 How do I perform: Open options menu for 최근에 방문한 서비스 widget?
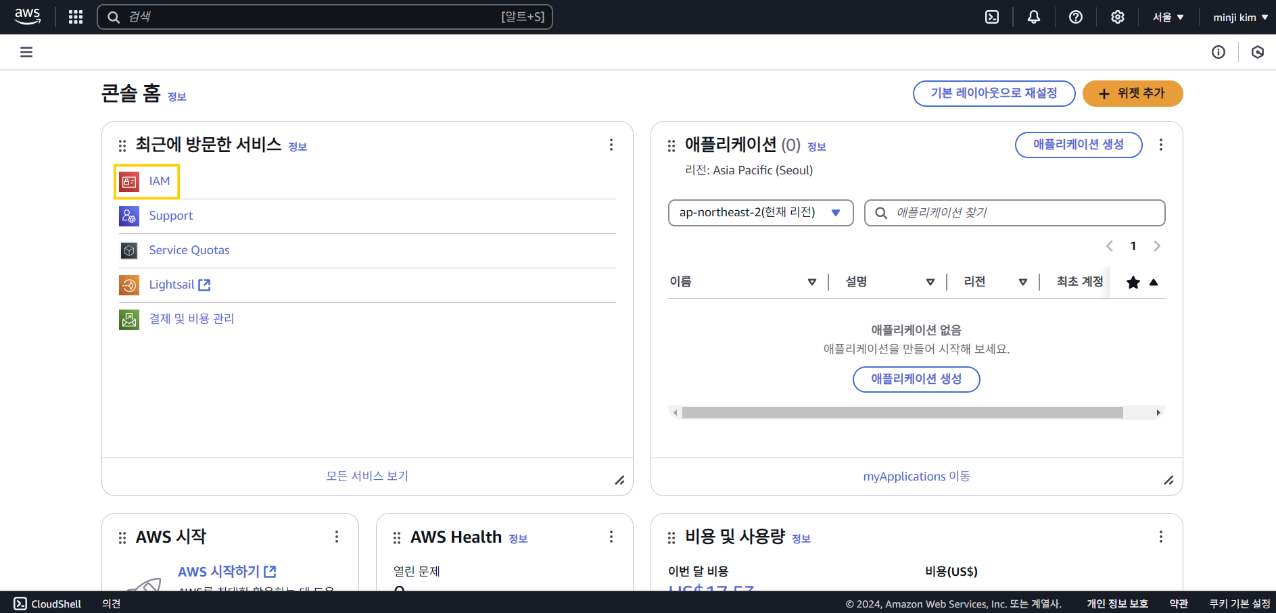[611, 145]
